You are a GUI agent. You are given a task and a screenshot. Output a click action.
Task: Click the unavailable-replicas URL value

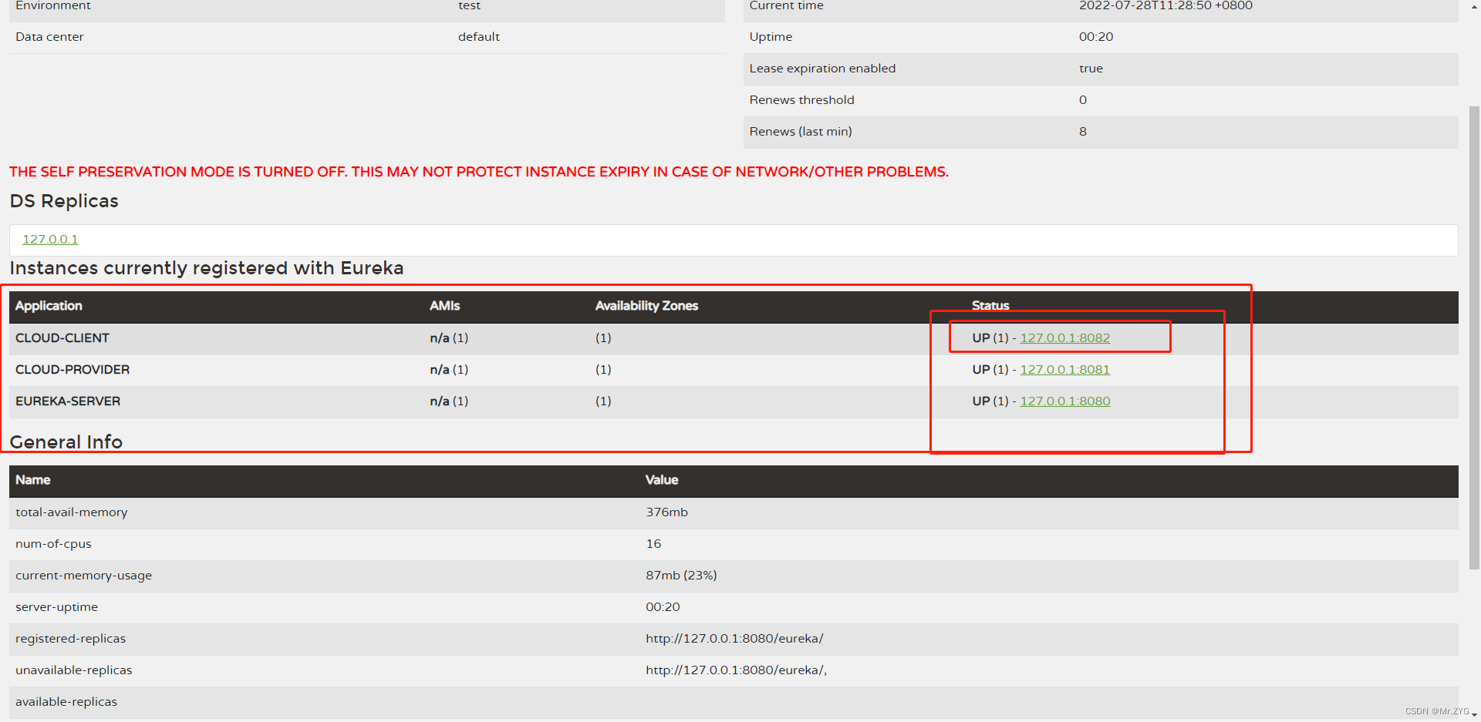[x=736, y=670]
